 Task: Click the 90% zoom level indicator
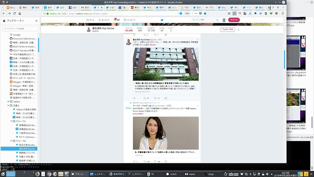click(x=187, y=13)
